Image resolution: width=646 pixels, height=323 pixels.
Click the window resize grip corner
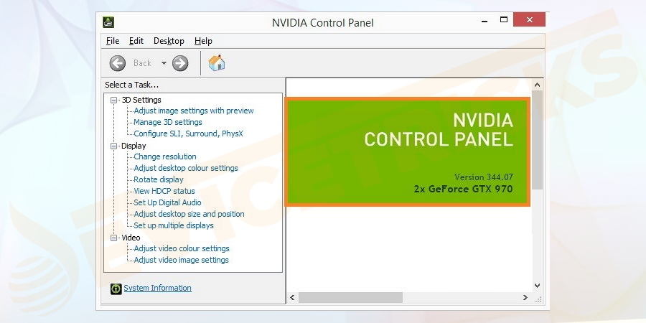click(538, 299)
